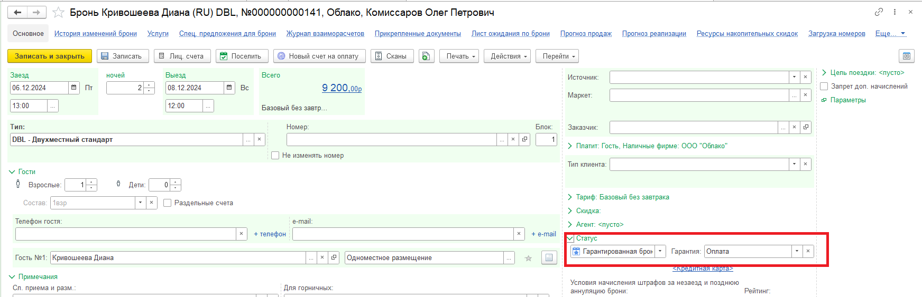Open Состав dropdown list
Screen dimensions: 922x297
tap(140, 203)
